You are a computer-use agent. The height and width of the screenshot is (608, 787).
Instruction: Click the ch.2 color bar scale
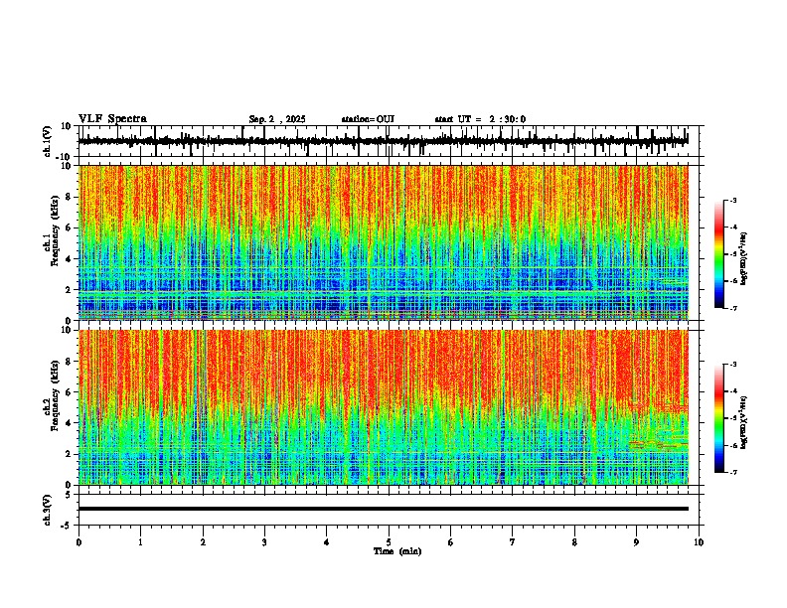(x=718, y=418)
